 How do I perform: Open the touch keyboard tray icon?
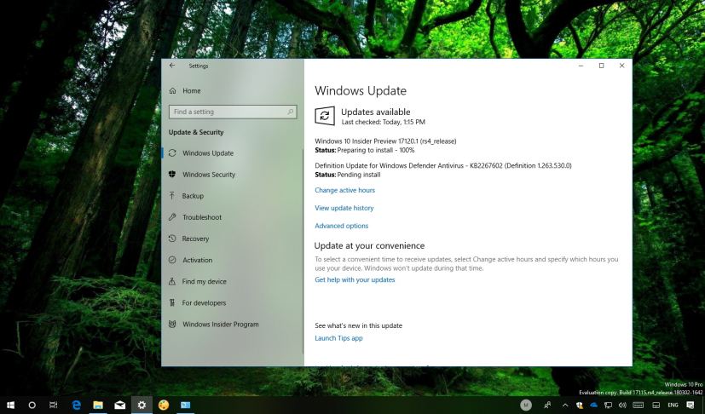638,405
